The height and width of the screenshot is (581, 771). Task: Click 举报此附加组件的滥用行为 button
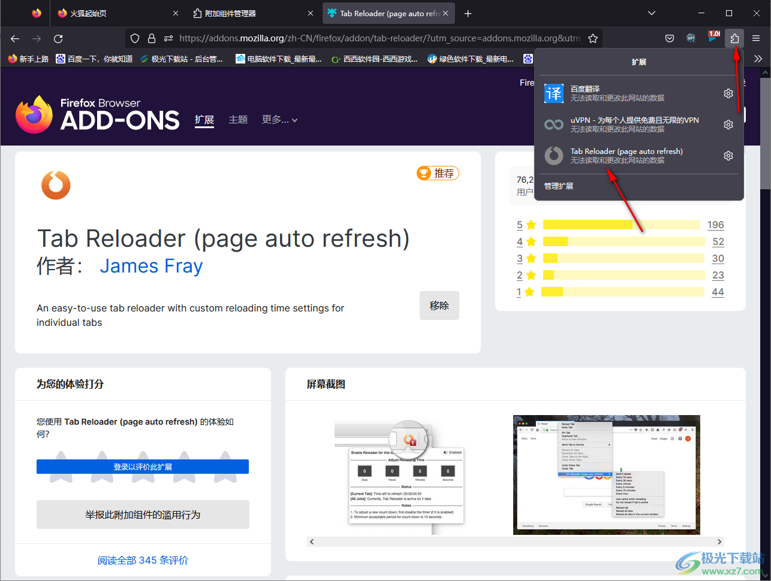pos(143,515)
